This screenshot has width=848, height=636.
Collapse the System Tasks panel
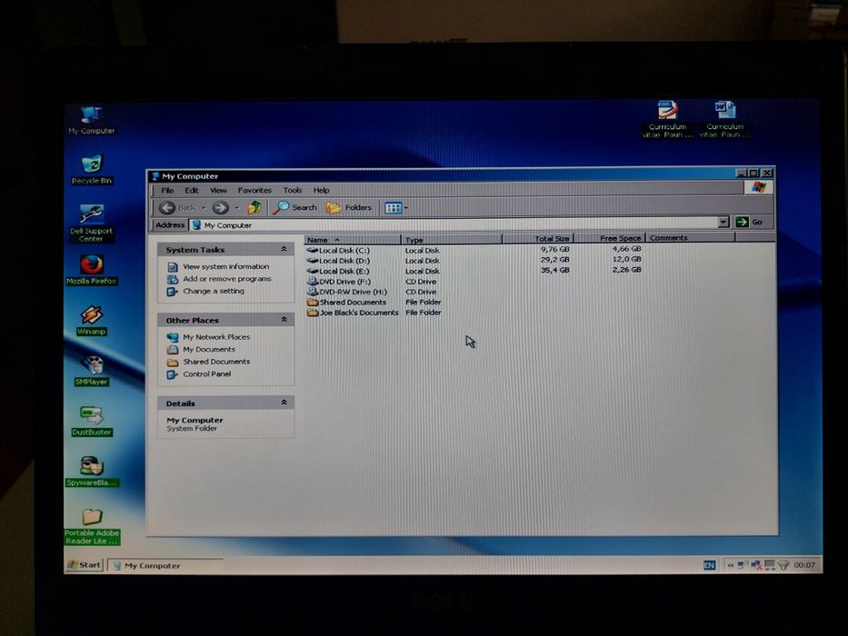tap(284, 249)
